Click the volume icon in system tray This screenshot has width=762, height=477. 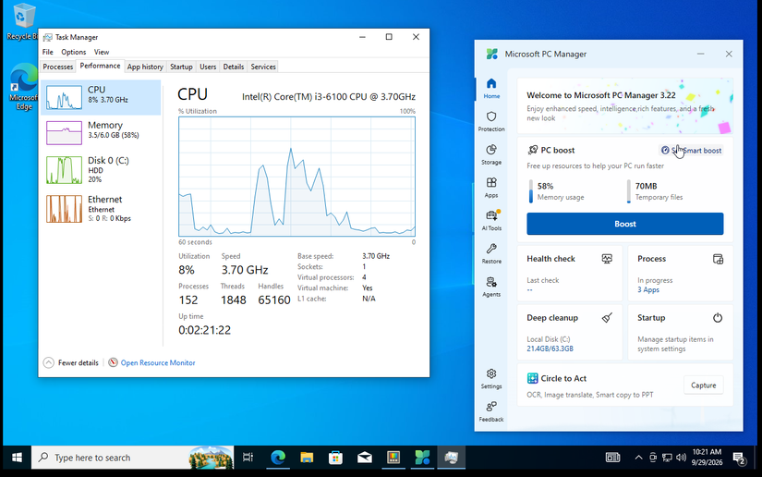pos(681,458)
